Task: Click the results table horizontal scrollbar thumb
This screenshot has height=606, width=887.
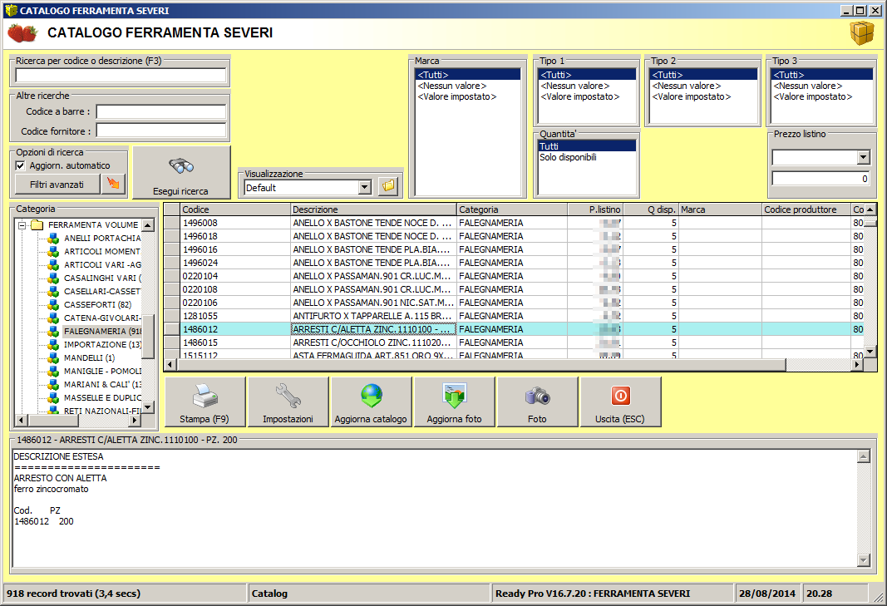Action: (481, 365)
